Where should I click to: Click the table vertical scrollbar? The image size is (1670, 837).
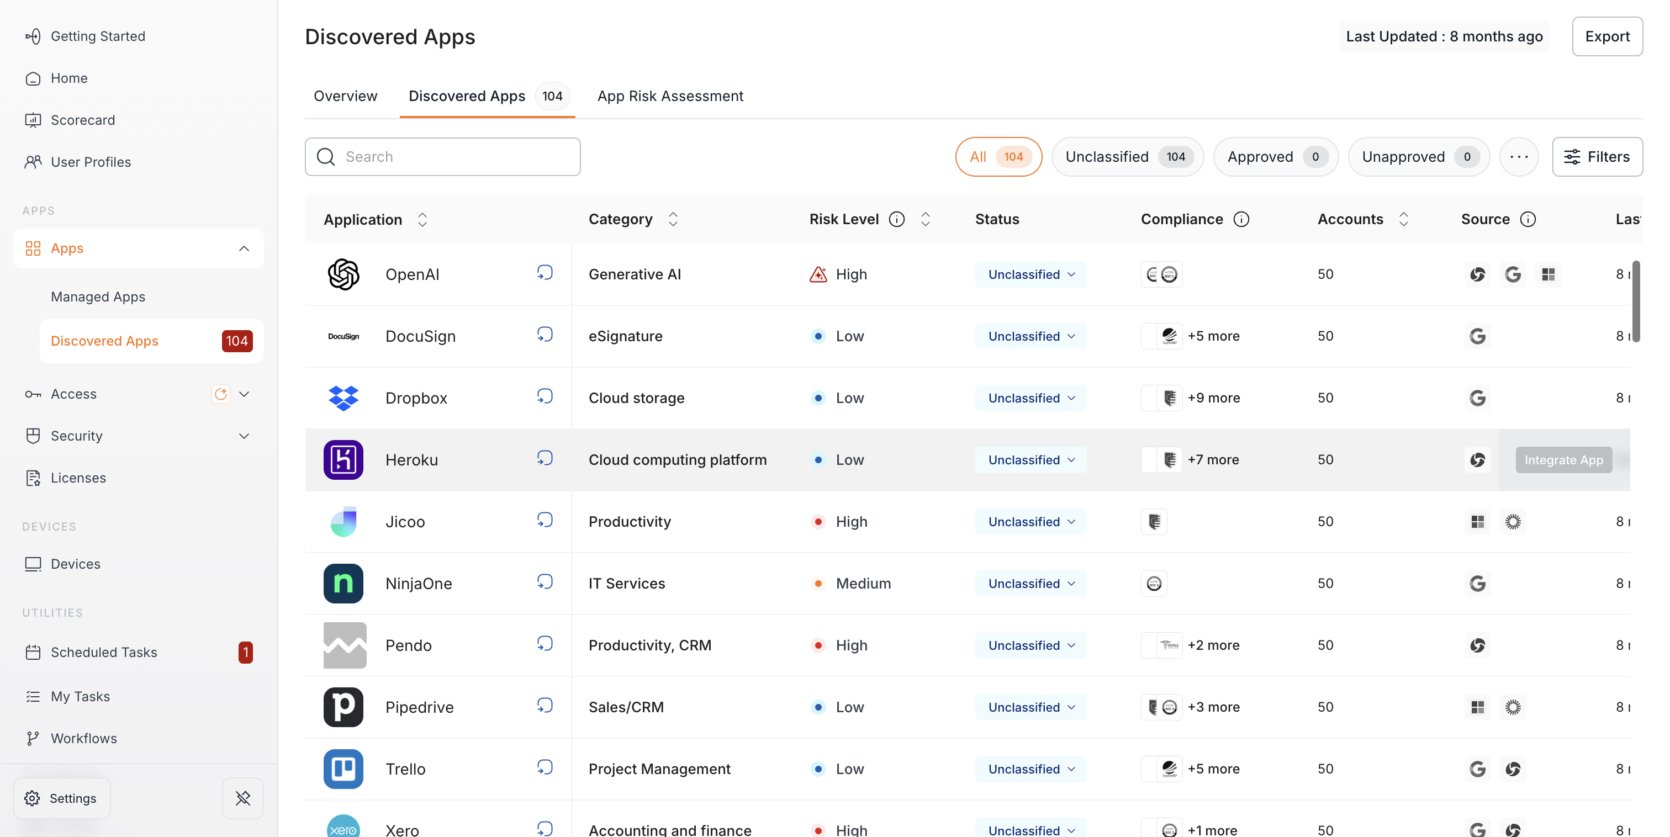[1636, 301]
